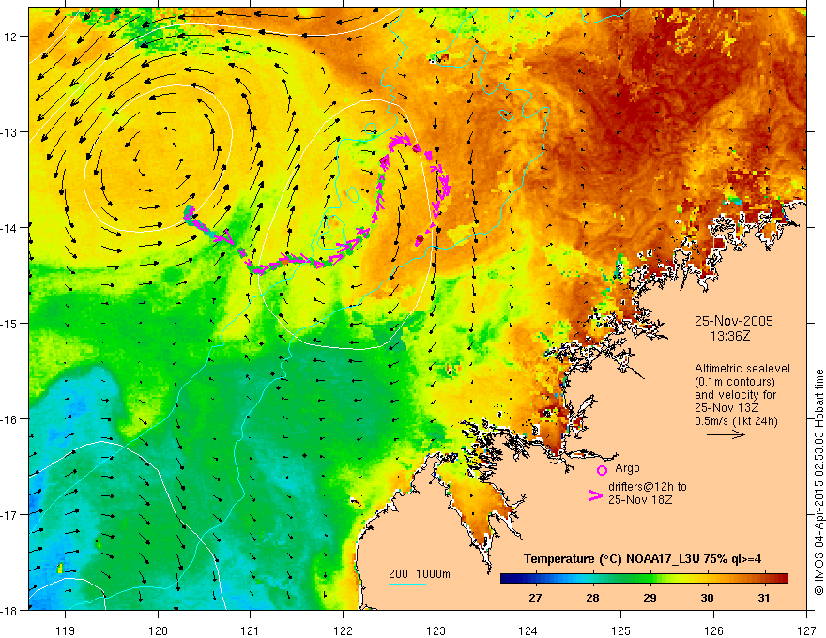Click the longitude axis label '119'
This screenshot has height=638, width=826.
click(x=66, y=630)
